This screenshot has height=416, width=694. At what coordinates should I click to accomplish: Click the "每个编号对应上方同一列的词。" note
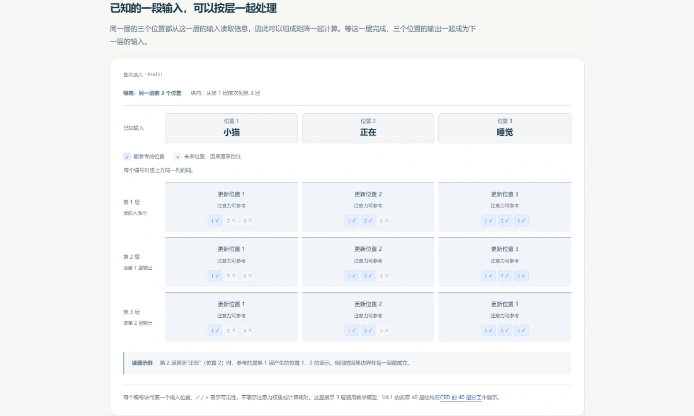coord(158,170)
